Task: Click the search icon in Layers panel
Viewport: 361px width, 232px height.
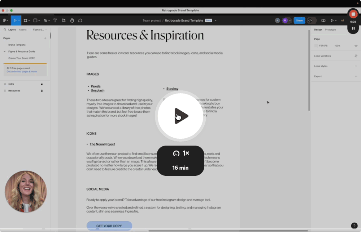Action: point(5,30)
